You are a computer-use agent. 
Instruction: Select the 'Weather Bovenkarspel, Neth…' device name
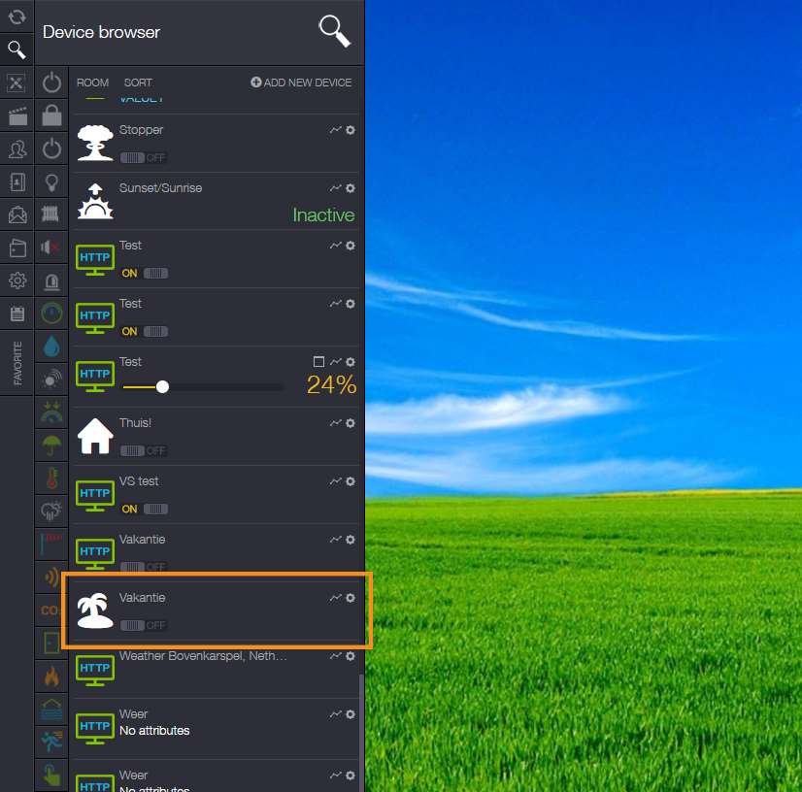(203, 656)
